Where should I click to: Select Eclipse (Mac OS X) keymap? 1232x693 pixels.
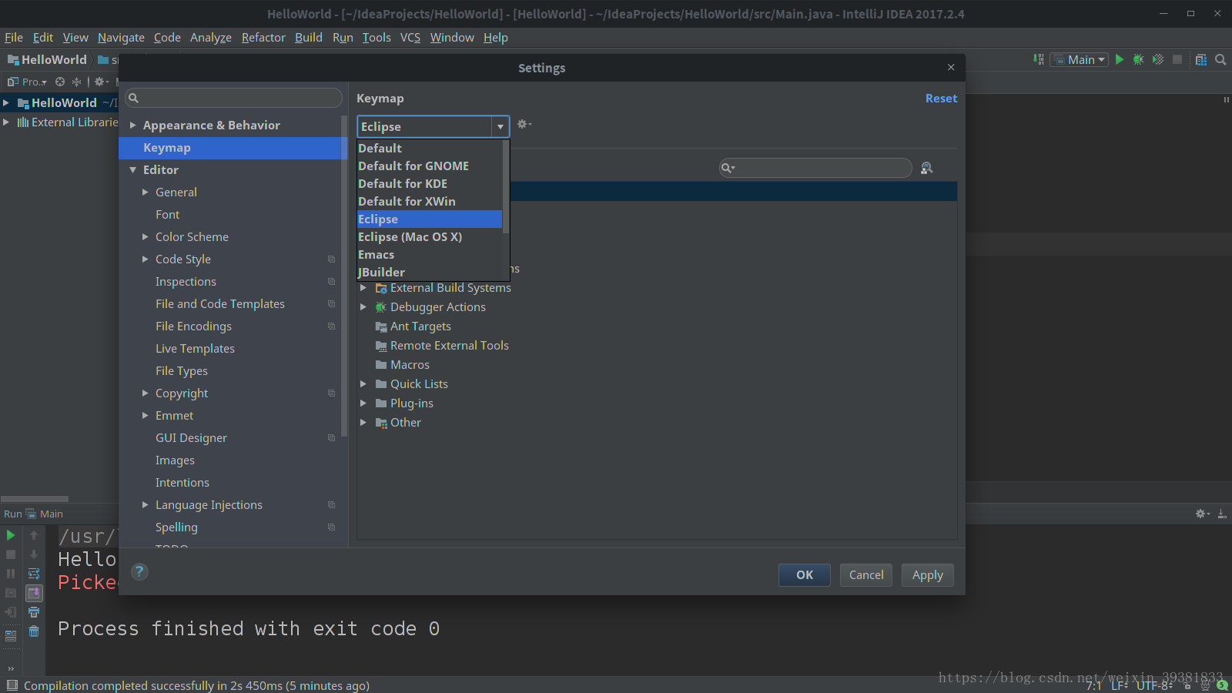[430, 236]
